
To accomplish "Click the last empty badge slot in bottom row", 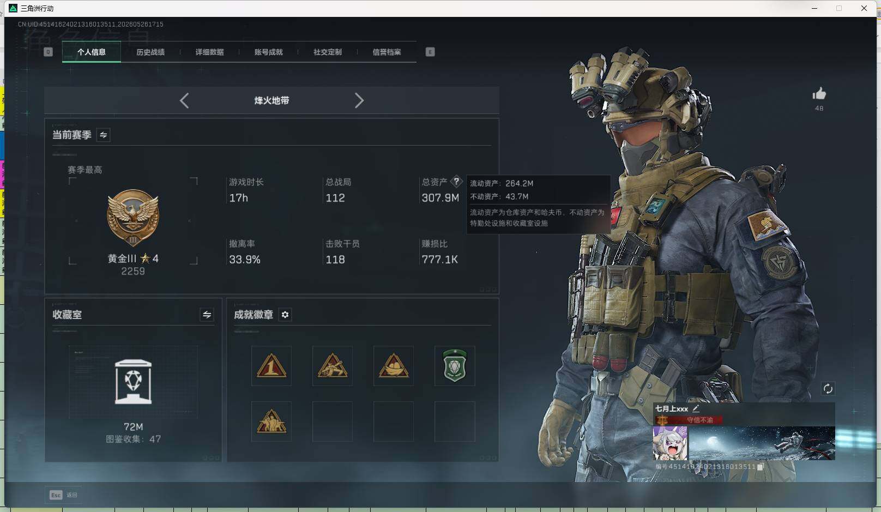I will click(x=455, y=421).
